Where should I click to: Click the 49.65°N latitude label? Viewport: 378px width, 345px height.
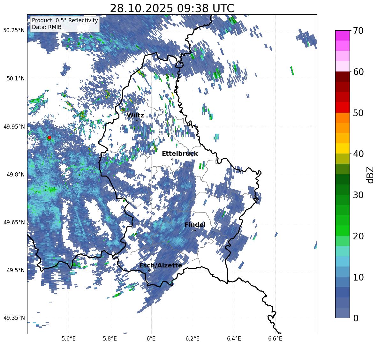point(14,222)
